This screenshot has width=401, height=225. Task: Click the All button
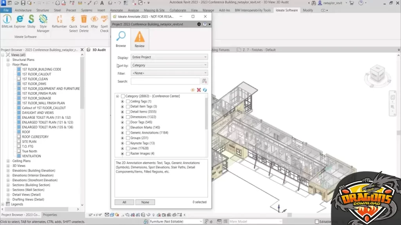pos(124,202)
